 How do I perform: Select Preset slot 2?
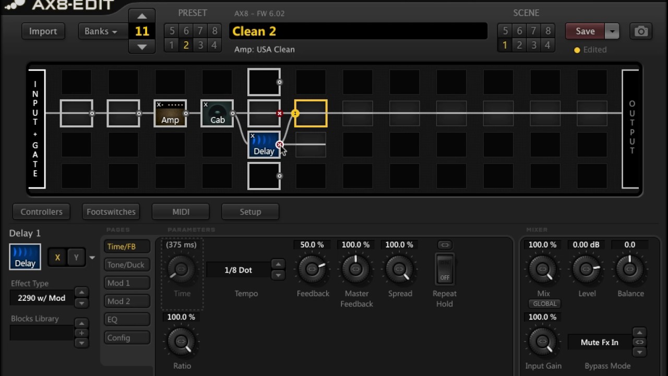pyautogui.click(x=186, y=45)
